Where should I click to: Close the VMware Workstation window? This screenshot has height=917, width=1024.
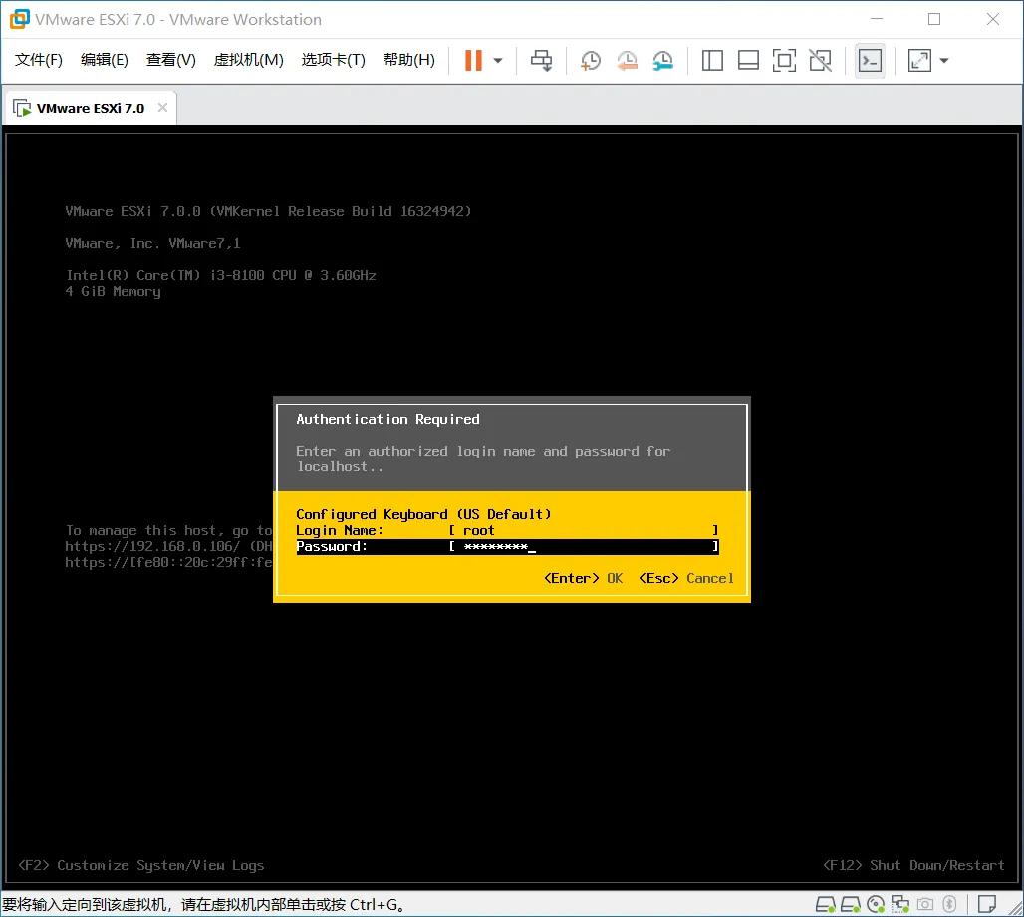pos(993,19)
